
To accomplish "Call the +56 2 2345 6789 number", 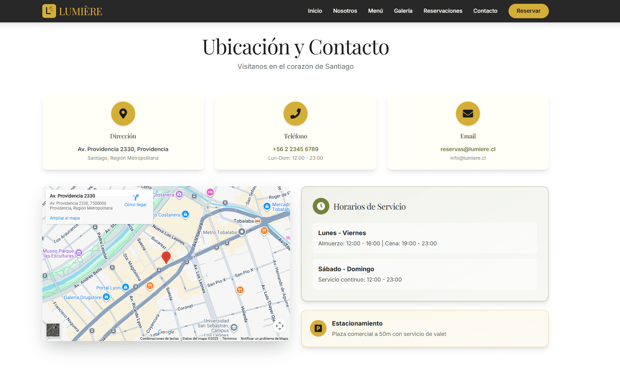I will coord(296,149).
